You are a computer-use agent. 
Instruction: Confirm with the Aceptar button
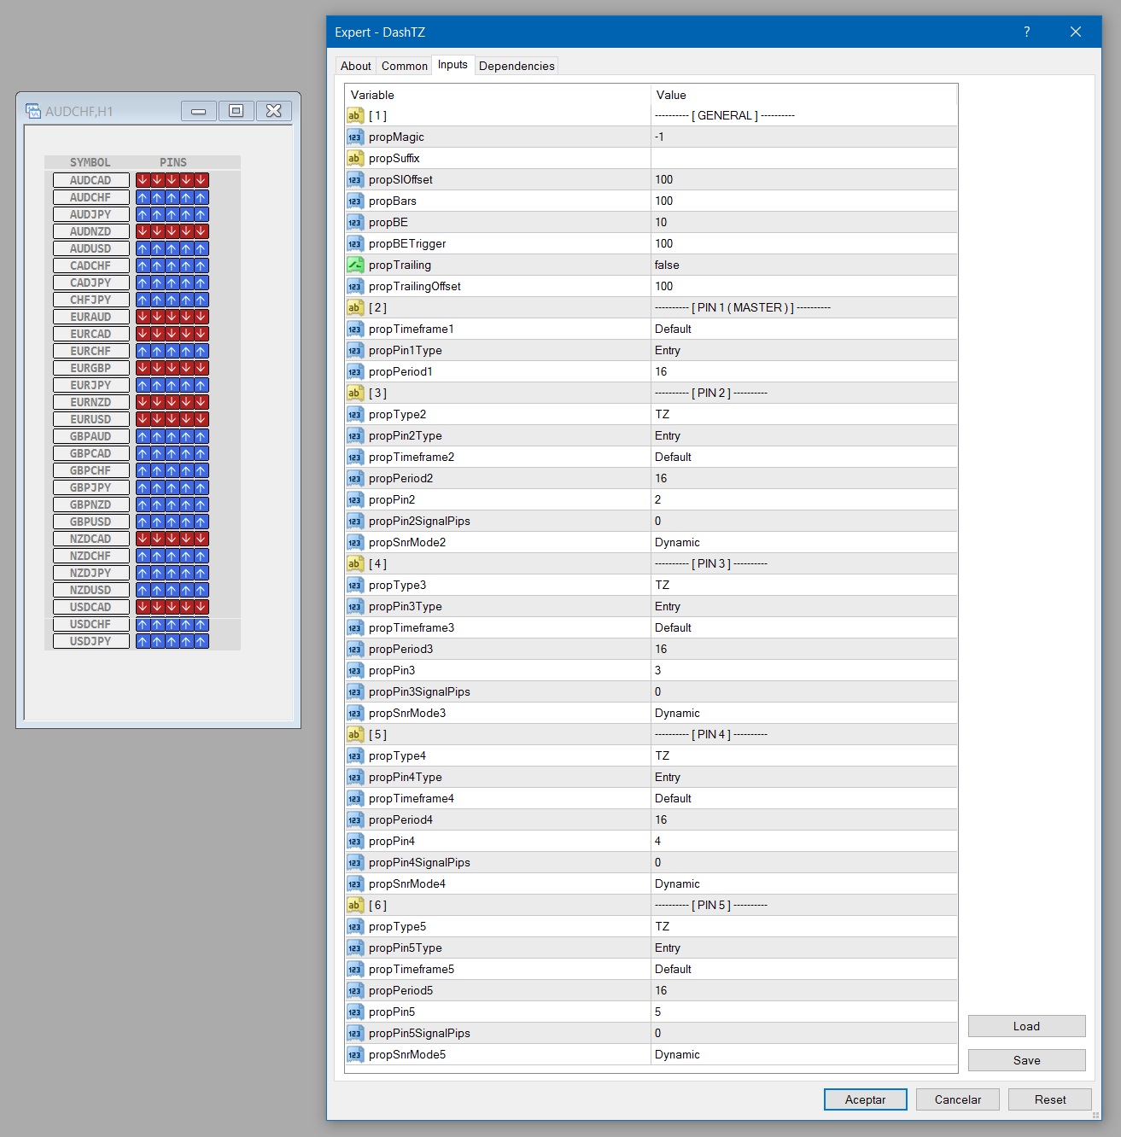click(x=865, y=1099)
